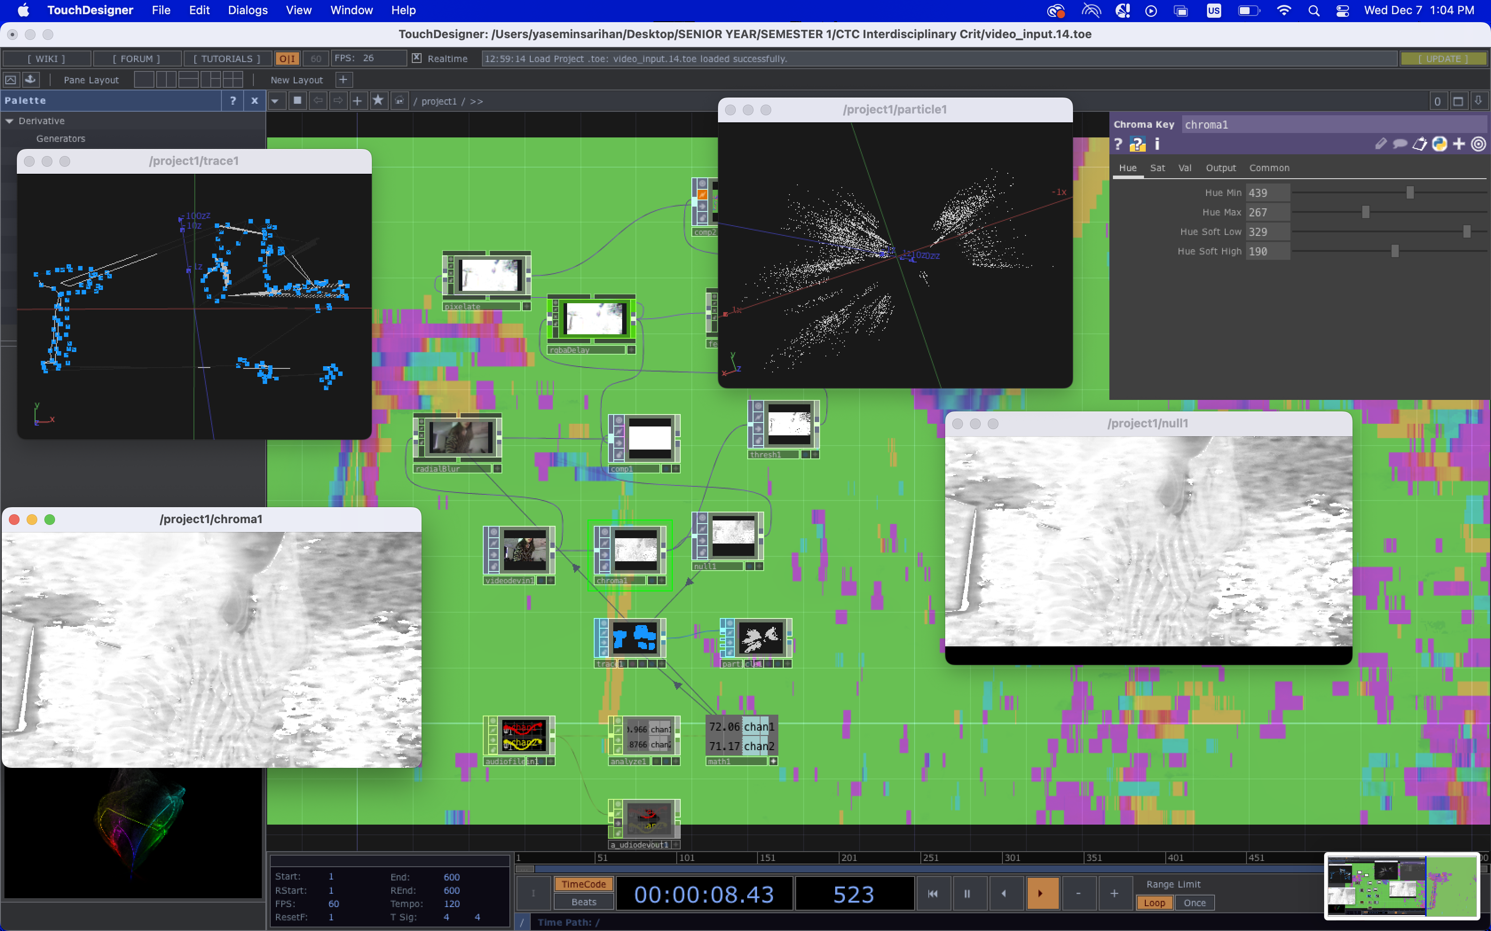Screen dimensions: 1491x931
Task: Open the TUTORIALS link
Action: (x=227, y=59)
